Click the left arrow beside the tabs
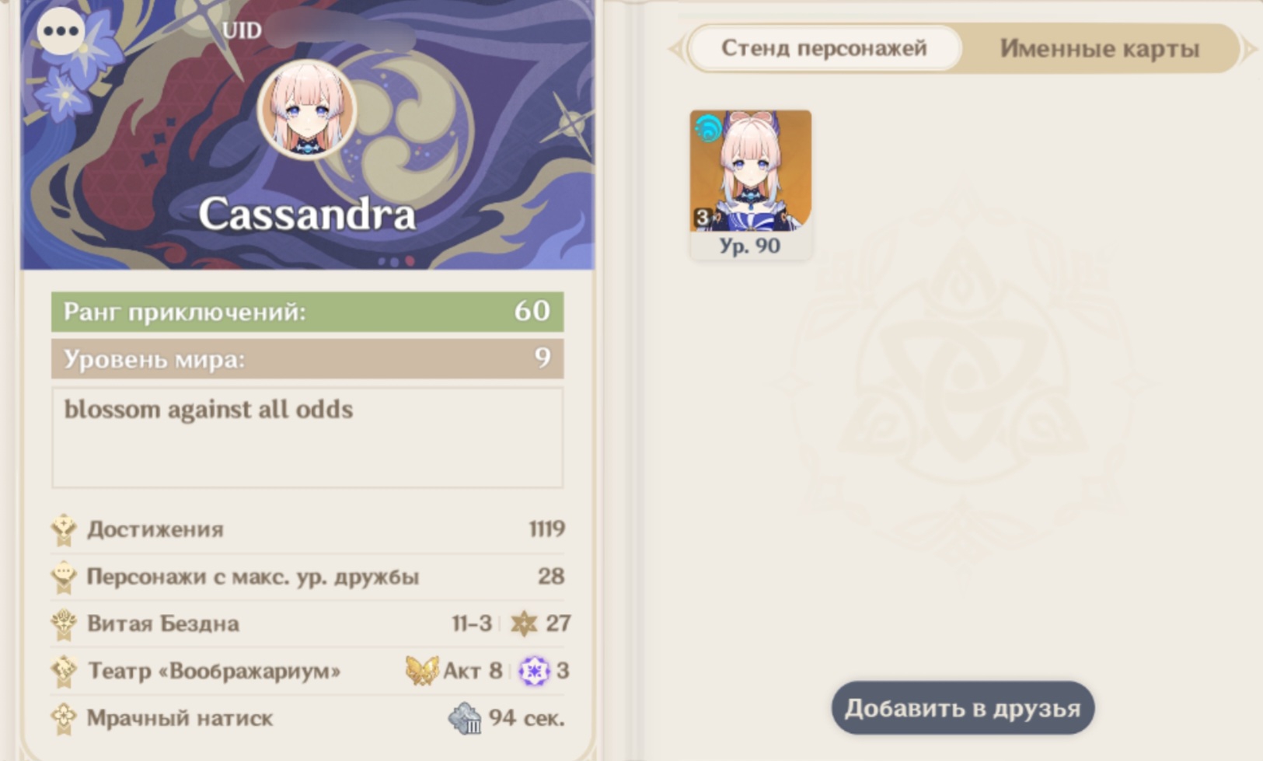 point(677,50)
